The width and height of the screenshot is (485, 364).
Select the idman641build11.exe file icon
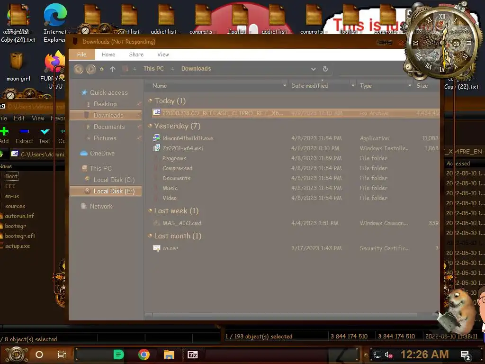point(157,138)
